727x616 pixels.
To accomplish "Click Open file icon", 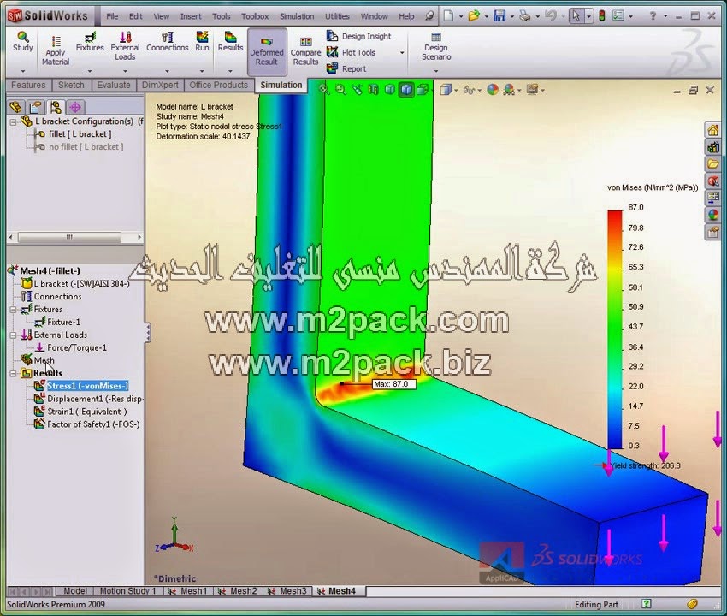I will tap(473, 15).
